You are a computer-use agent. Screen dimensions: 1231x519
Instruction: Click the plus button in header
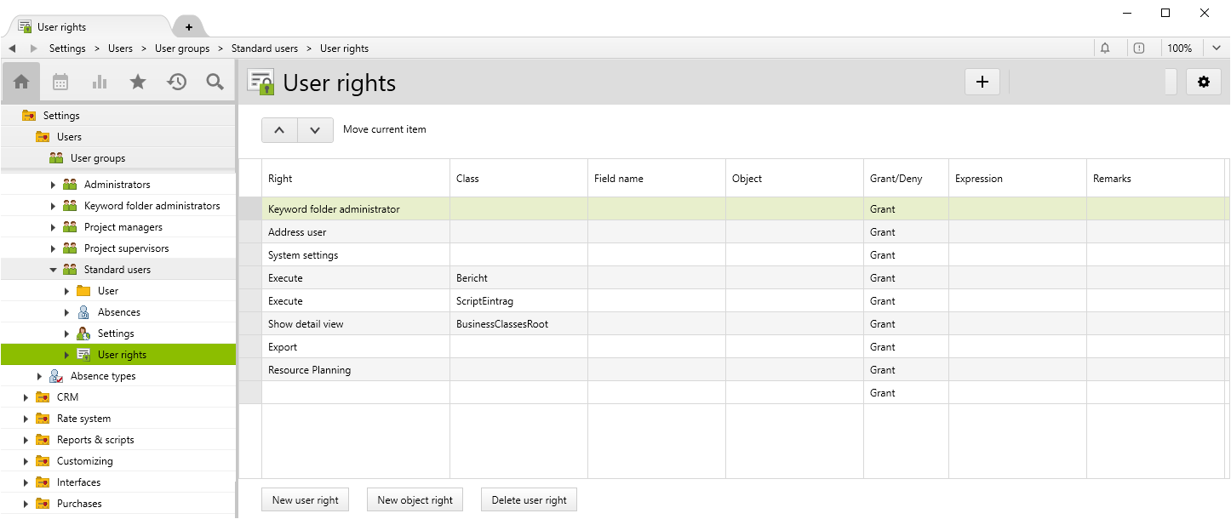pyautogui.click(x=982, y=82)
